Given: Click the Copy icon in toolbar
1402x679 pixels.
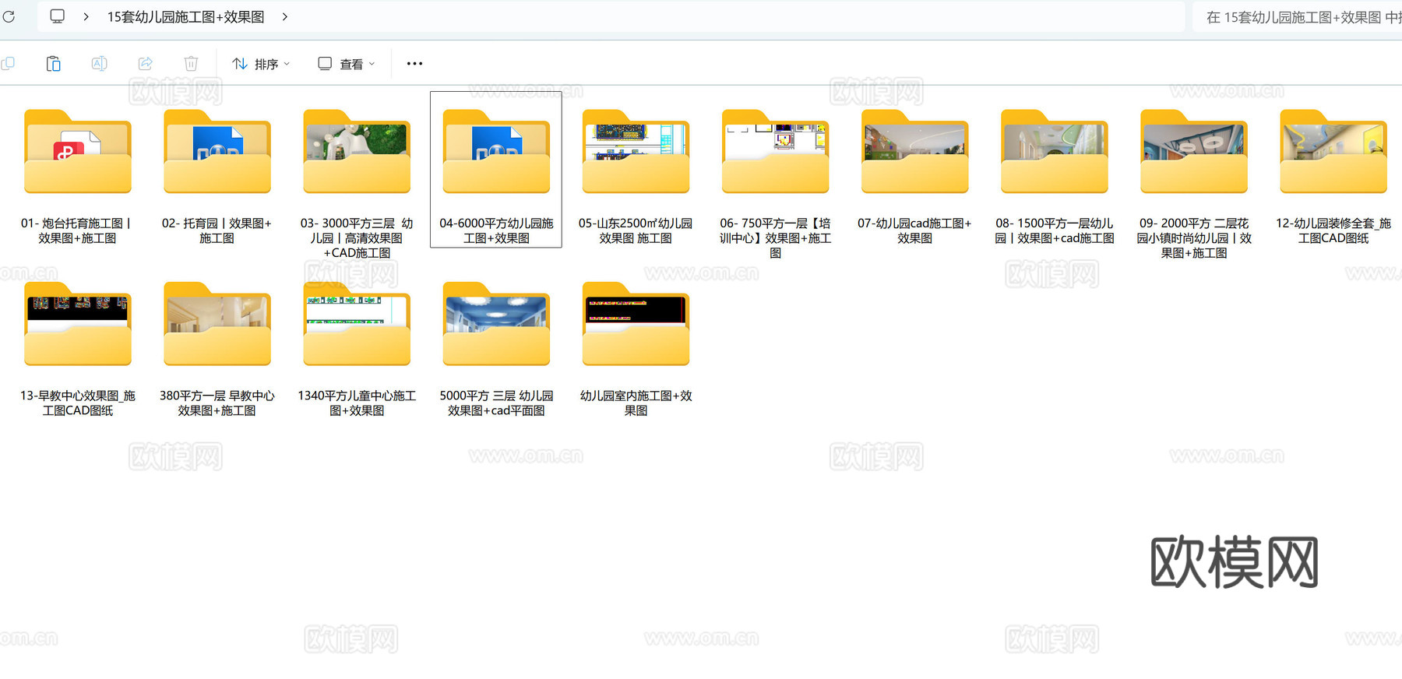Looking at the screenshot, I should coord(8,63).
